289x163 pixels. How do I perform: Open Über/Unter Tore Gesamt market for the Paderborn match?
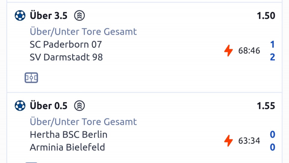click(83, 31)
